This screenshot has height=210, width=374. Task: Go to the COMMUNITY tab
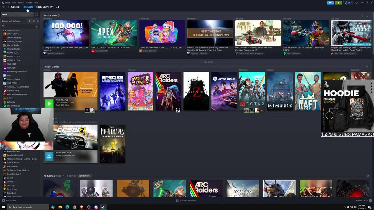click(44, 7)
